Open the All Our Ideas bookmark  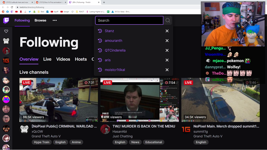pyautogui.click(x=121, y=12)
